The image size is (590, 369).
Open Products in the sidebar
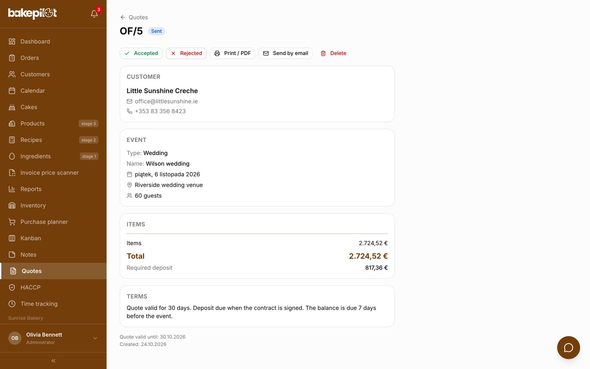click(x=53, y=123)
